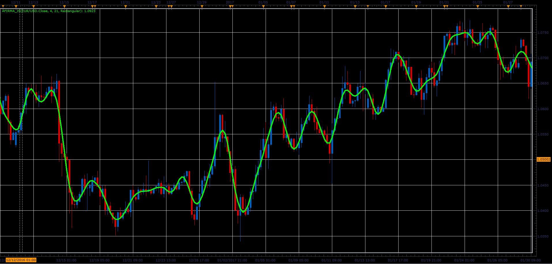Image resolution: width=552 pixels, height=264 pixels.
Task: Select the 1.0400 price axis label
Action: click(543, 211)
